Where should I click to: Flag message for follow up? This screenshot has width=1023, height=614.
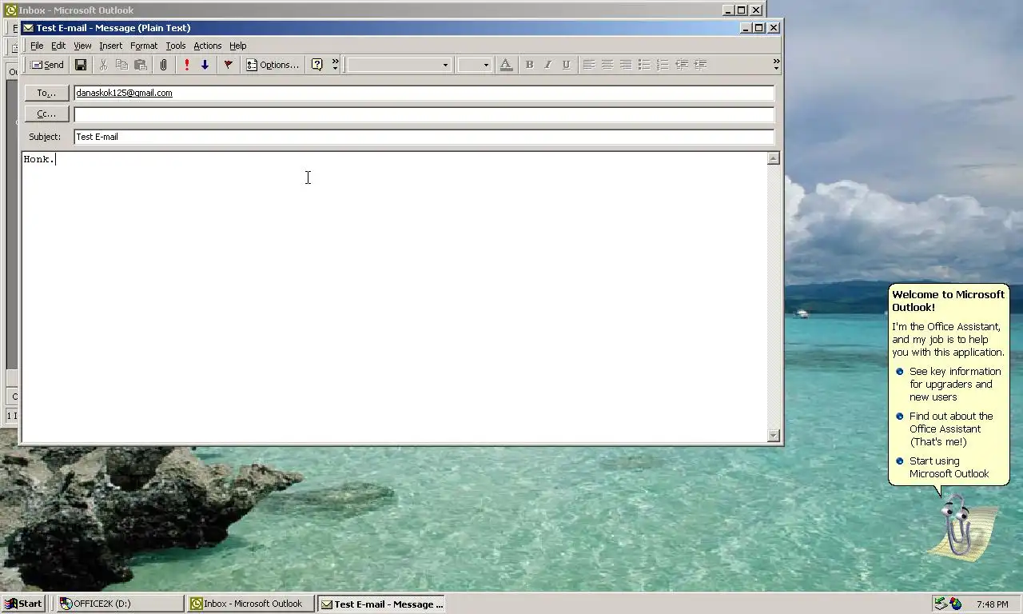pyautogui.click(x=229, y=65)
